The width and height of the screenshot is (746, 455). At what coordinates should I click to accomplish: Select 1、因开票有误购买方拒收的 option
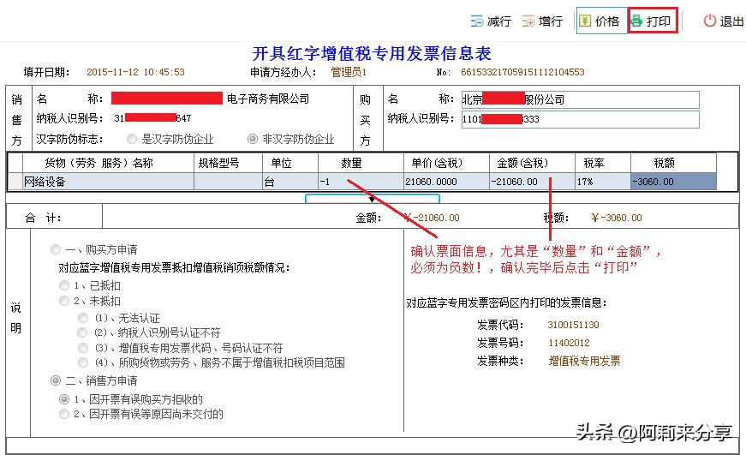pyautogui.click(x=64, y=398)
